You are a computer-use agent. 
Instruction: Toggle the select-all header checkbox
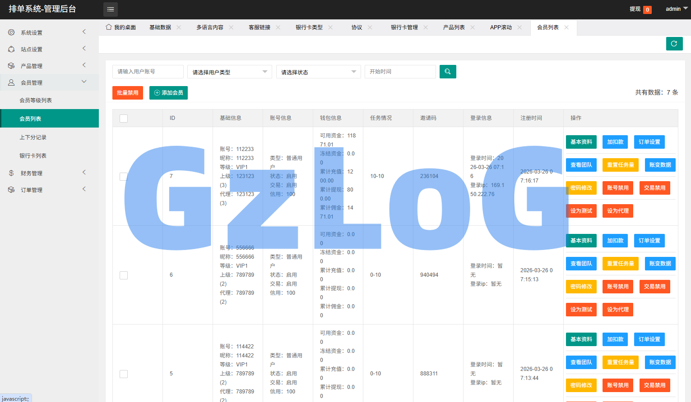pyautogui.click(x=124, y=118)
